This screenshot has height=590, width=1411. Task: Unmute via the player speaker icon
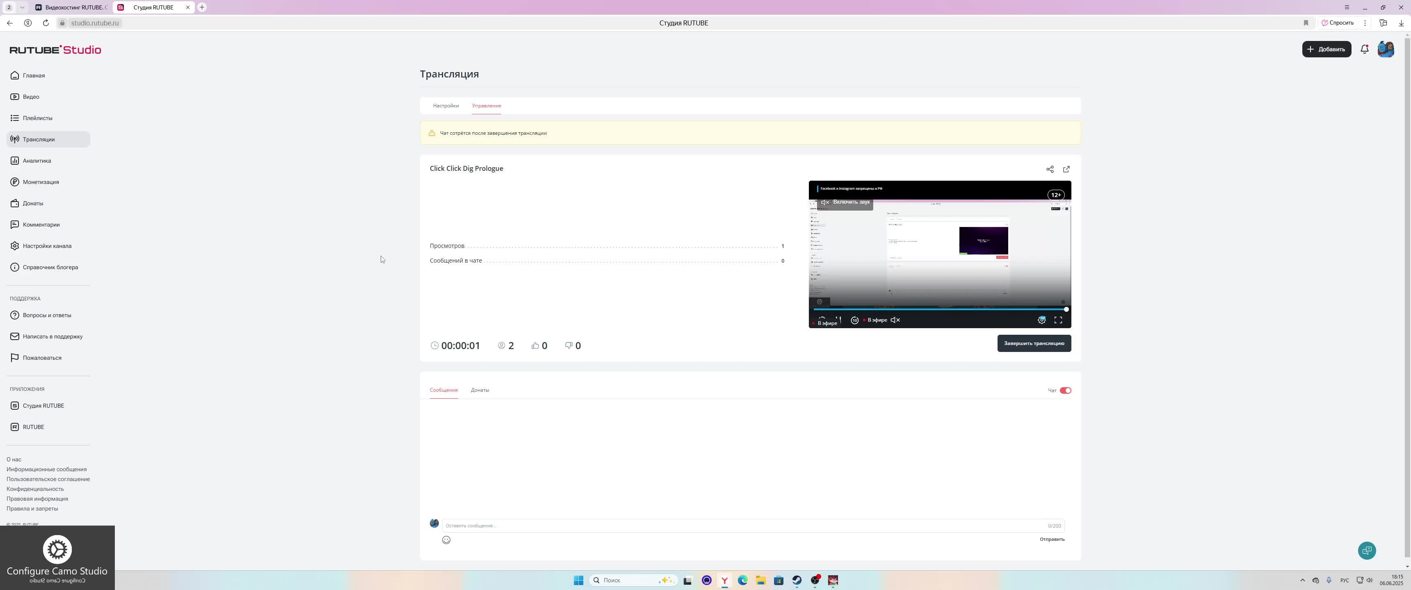[895, 320]
